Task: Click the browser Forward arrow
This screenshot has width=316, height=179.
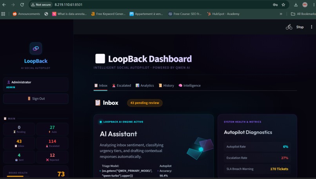Action: coord(13,5)
